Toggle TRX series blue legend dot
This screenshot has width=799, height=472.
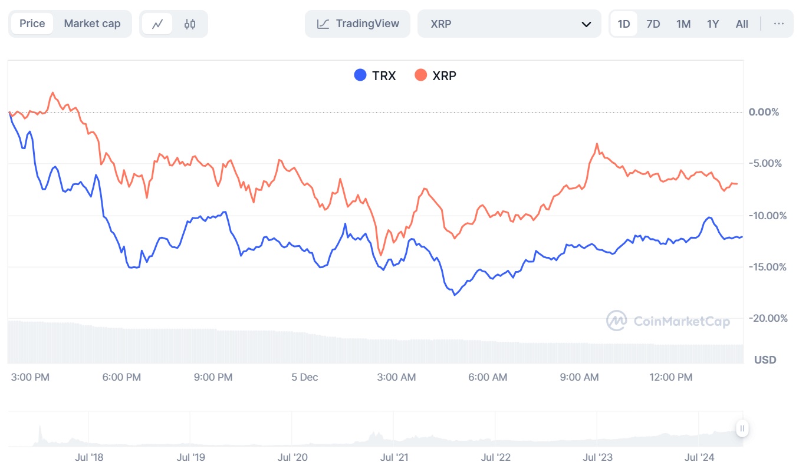click(360, 75)
